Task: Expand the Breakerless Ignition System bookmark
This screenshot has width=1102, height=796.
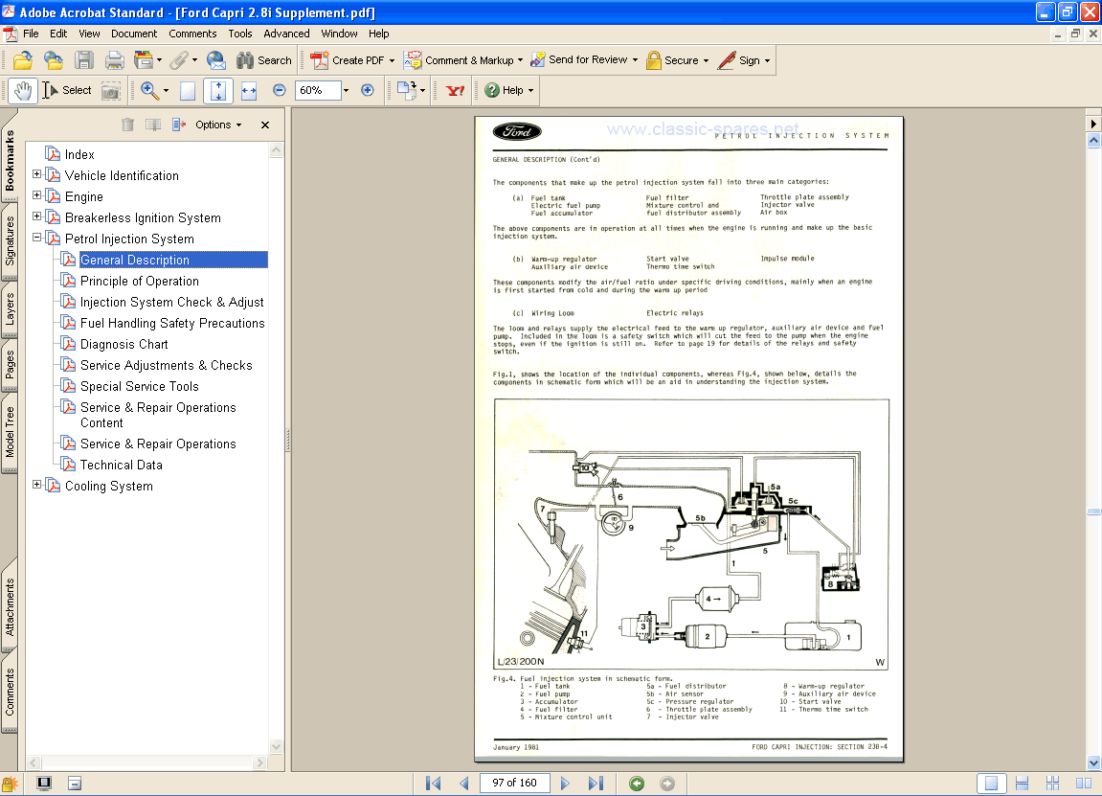Action: (x=37, y=216)
